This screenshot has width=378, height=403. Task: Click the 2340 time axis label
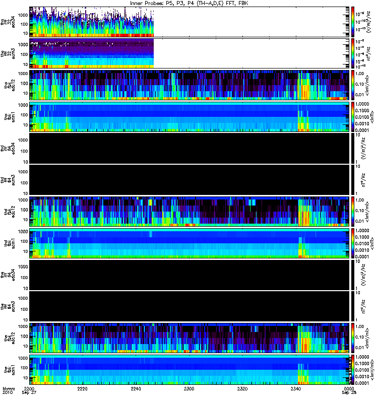point(295,388)
